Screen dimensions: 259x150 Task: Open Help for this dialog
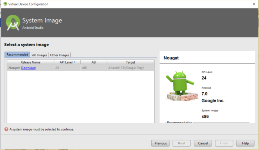(x=245, y=143)
